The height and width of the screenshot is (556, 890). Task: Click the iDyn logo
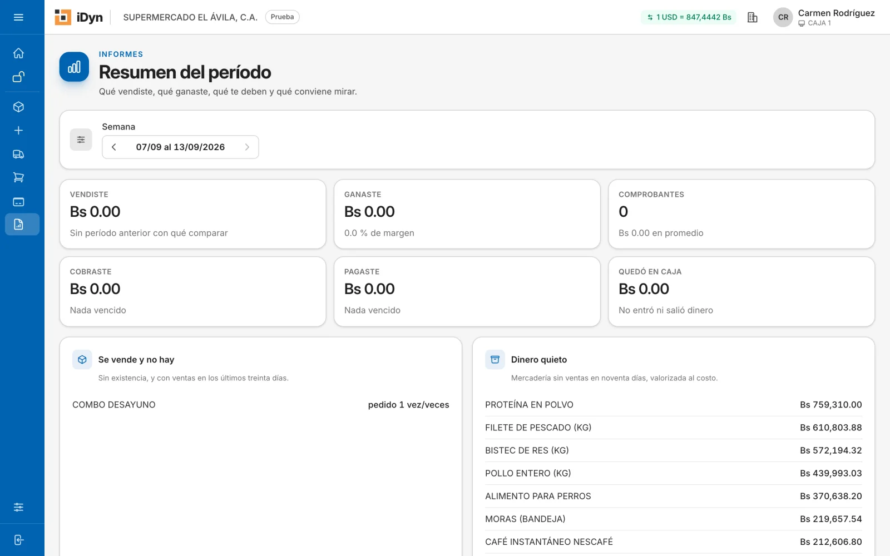tap(78, 17)
